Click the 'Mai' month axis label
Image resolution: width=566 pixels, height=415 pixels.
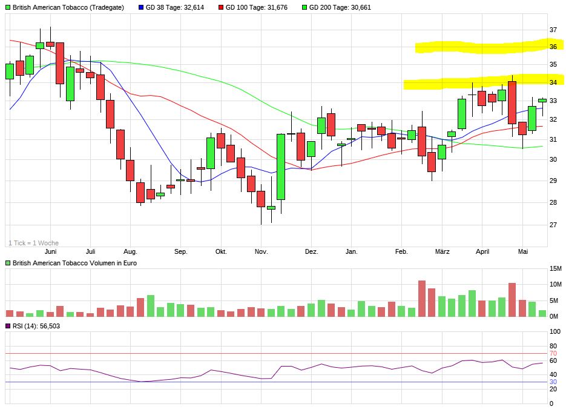523,252
